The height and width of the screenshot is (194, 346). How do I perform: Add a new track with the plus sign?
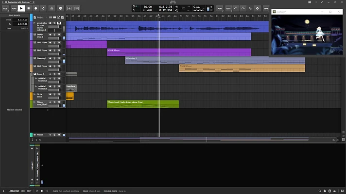[x=48, y=110]
